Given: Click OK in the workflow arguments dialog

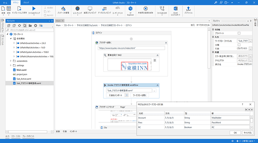Looking at the screenshot, I should pos(235,133).
